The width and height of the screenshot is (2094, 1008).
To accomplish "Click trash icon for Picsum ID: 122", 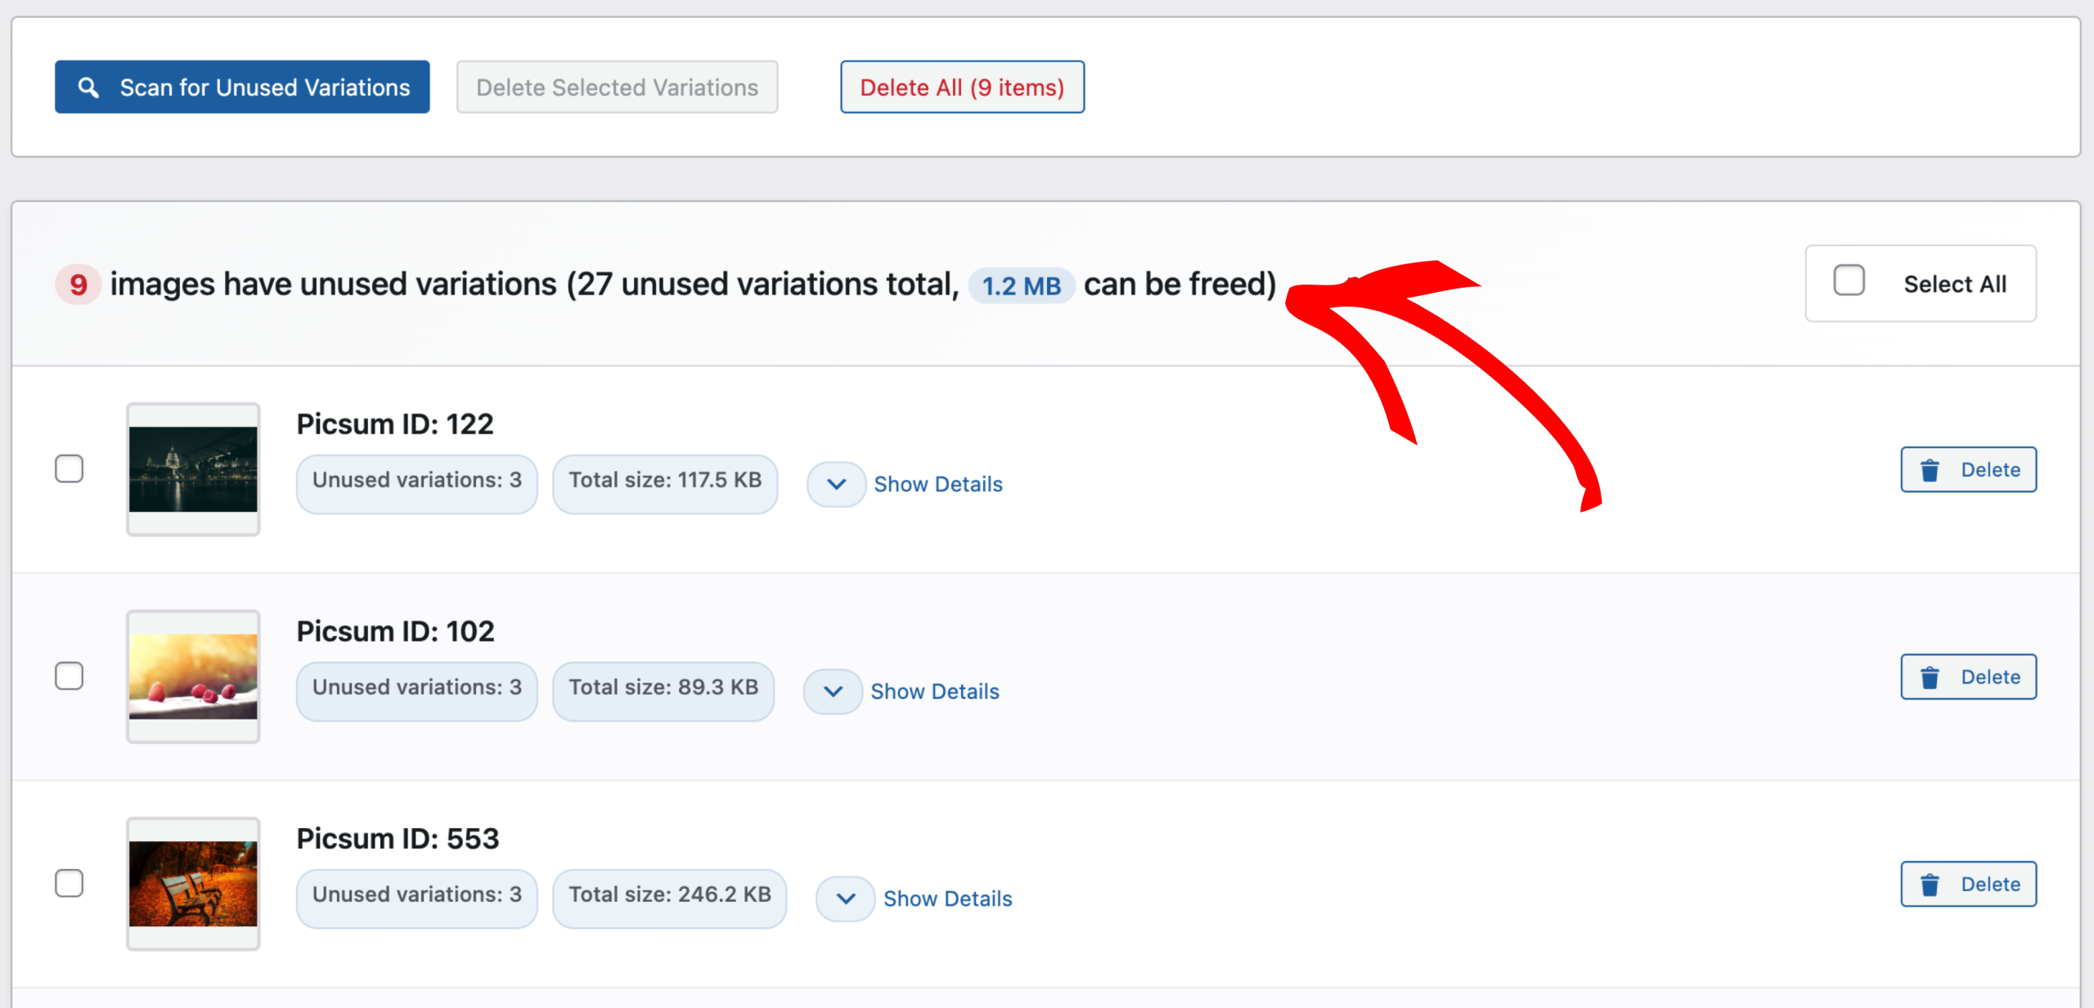I will pyautogui.click(x=1930, y=470).
